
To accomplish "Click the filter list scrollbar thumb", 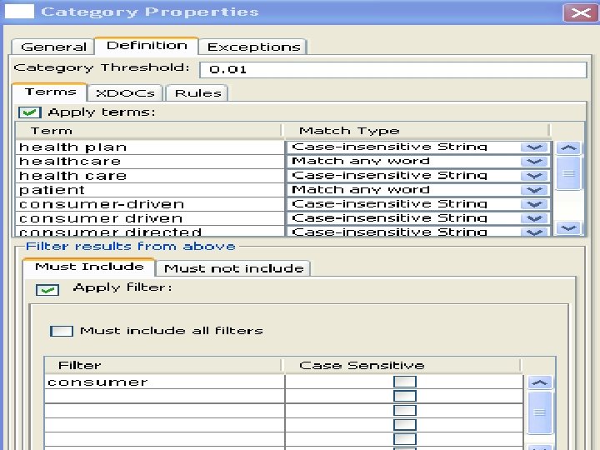I will (539, 412).
